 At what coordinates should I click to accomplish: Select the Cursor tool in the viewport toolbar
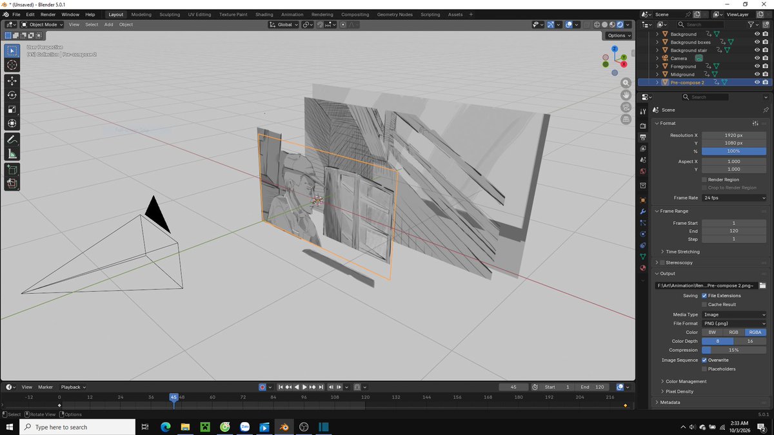12,65
